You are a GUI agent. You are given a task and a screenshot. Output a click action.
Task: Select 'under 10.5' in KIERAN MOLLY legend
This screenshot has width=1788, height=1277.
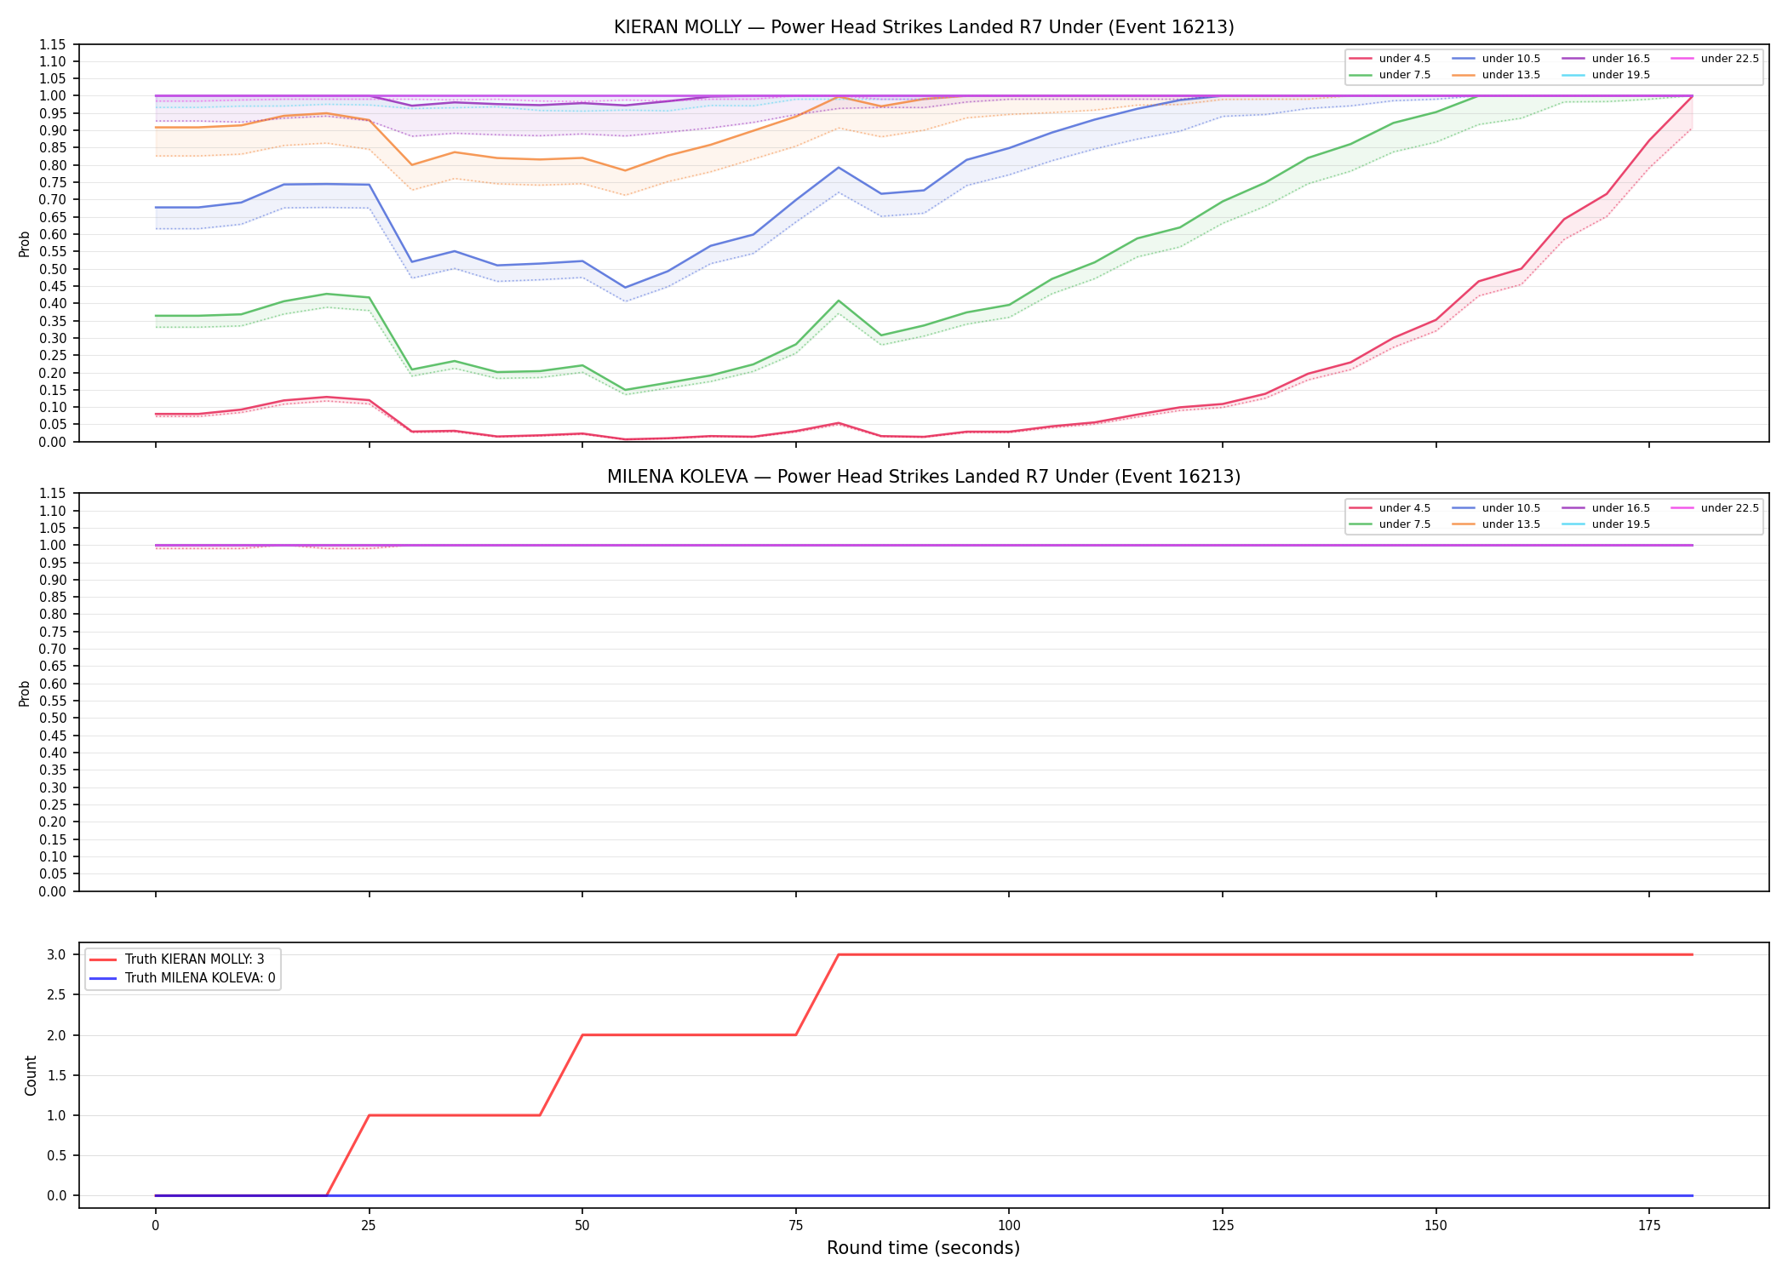point(1497,59)
